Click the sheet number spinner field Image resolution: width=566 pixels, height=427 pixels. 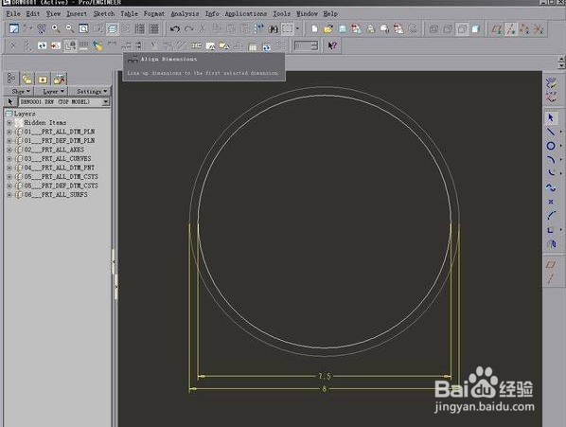306,45
